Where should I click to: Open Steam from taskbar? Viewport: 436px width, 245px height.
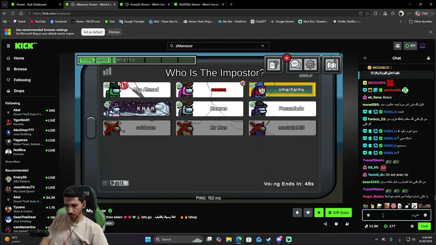click(x=269, y=239)
